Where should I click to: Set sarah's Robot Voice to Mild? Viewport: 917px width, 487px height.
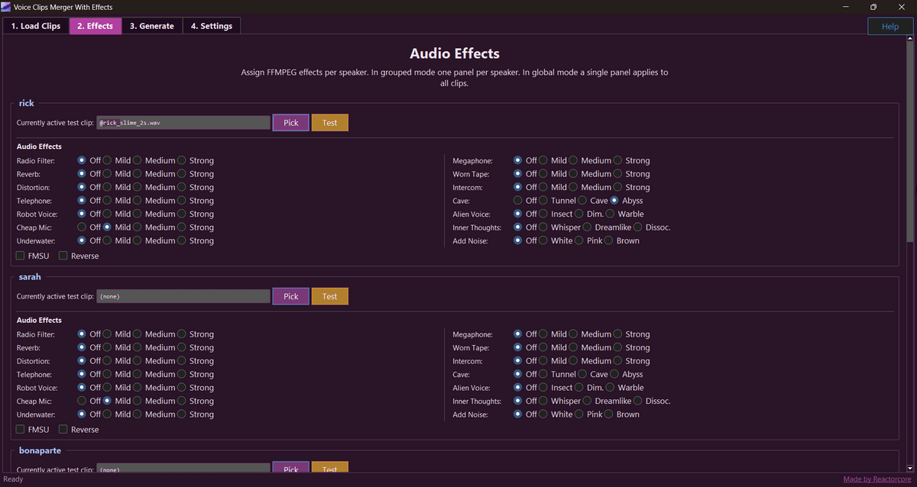[x=108, y=388]
